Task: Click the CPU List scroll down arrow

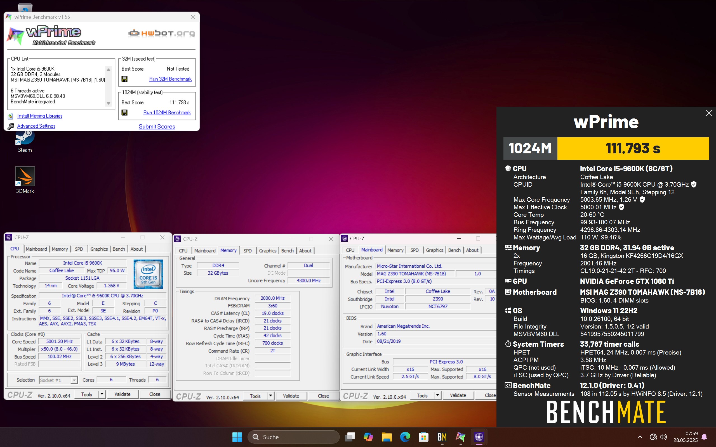Action: tap(109, 103)
